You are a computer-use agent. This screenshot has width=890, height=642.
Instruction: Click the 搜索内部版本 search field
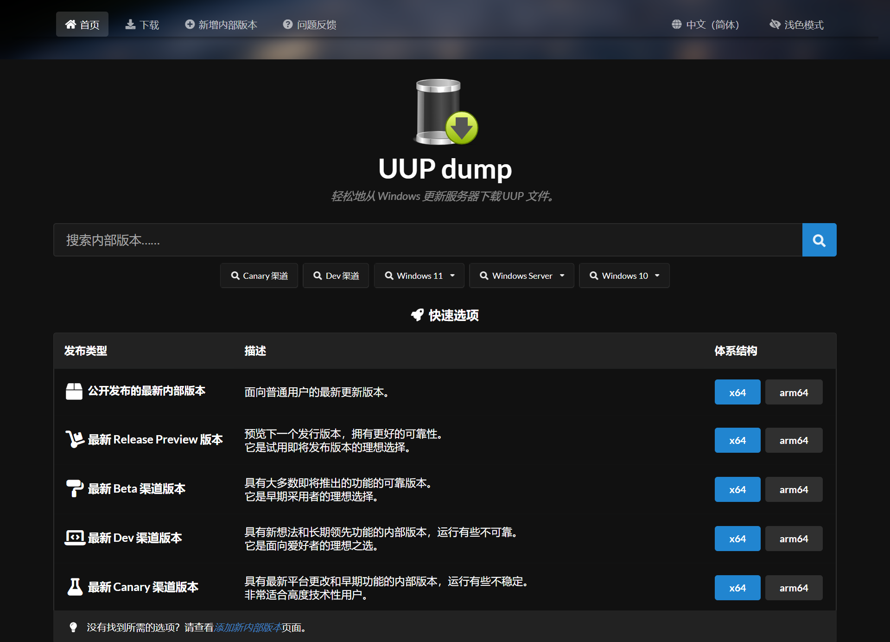427,240
